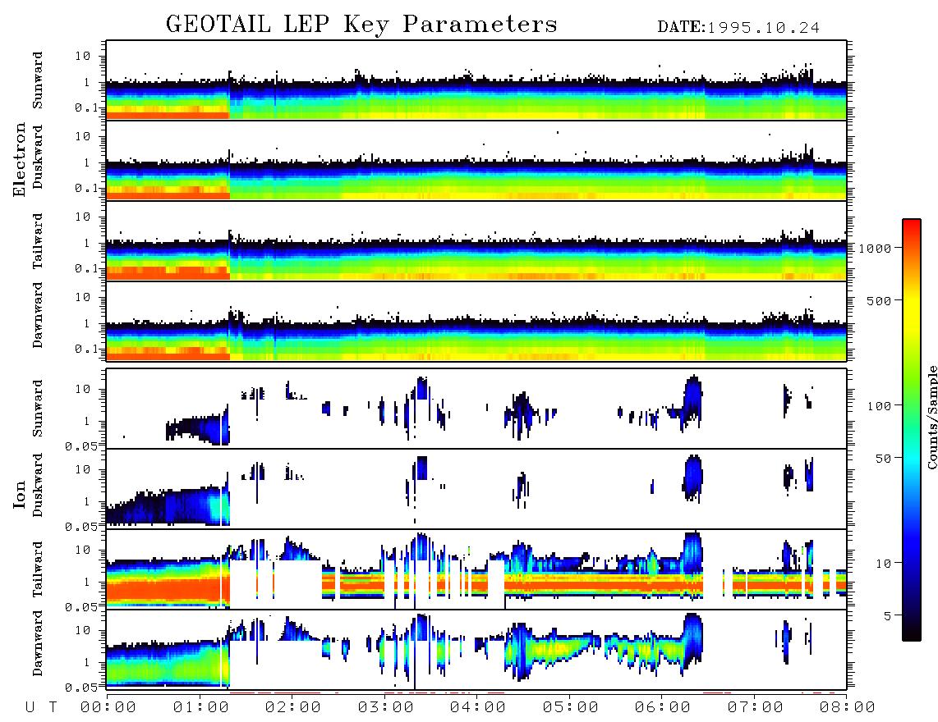Select the 'Counts/Sample' color bar label
Viewport: 938px width, 722px height.
[931, 417]
